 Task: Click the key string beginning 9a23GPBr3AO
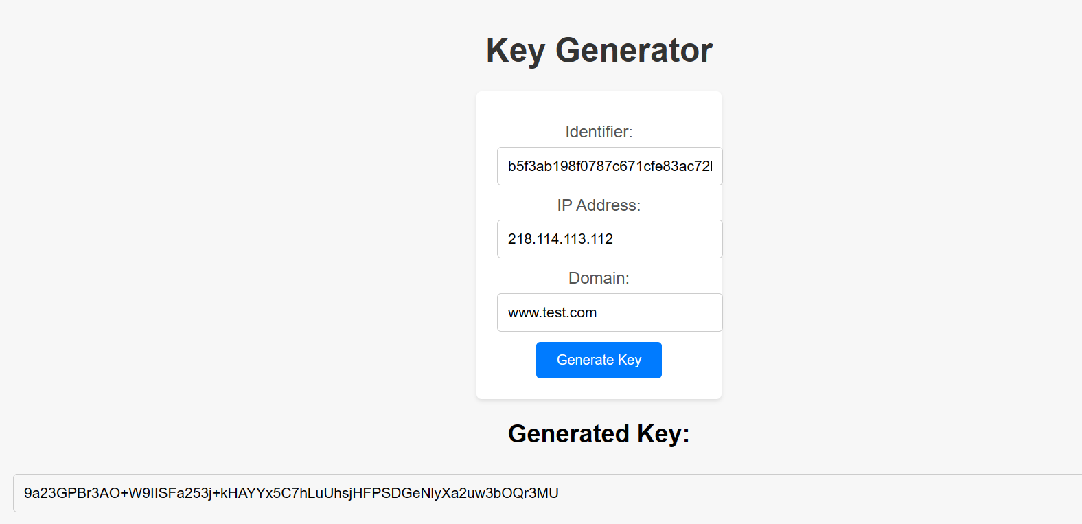tap(291, 493)
